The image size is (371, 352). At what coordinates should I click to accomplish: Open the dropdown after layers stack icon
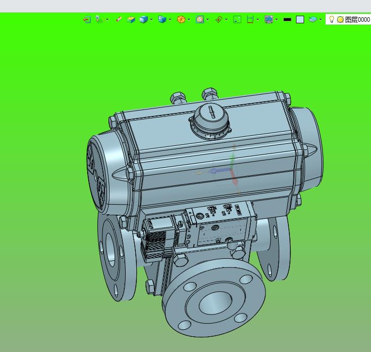point(321,20)
